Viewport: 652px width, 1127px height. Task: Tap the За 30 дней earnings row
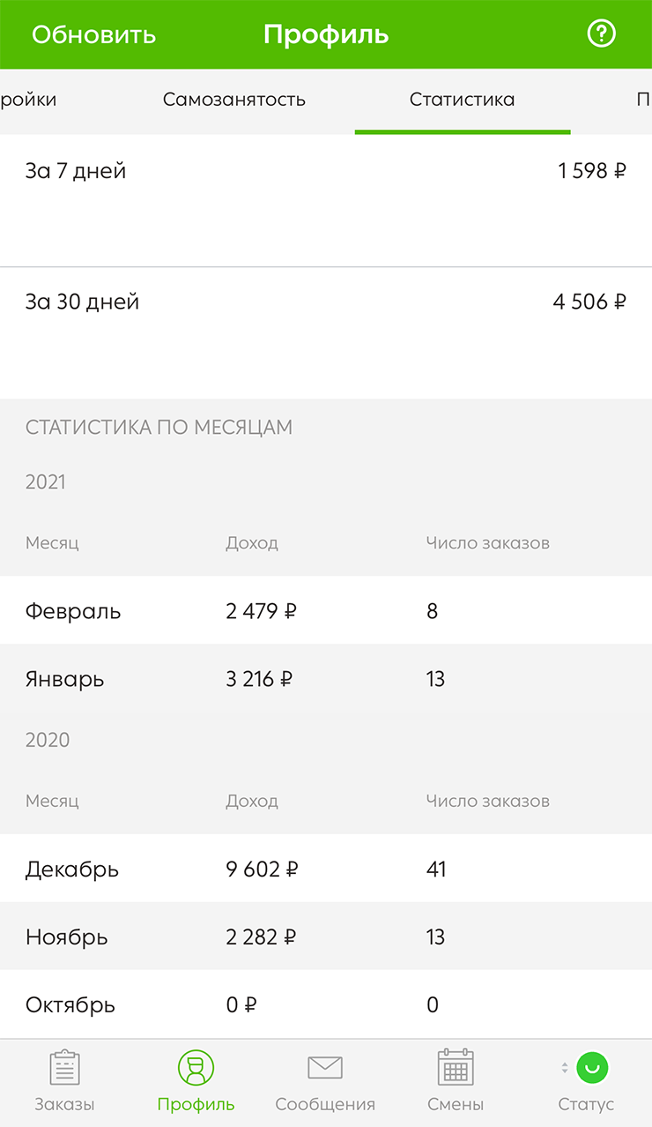click(325, 302)
